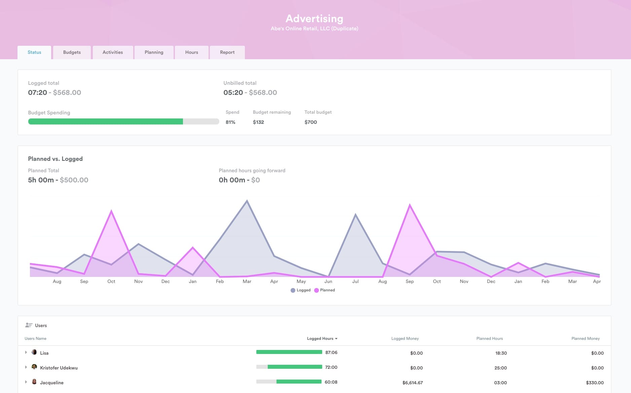Click the Planned Hours column header
The height and width of the screenshot is (393, 631).
(489, 338)
